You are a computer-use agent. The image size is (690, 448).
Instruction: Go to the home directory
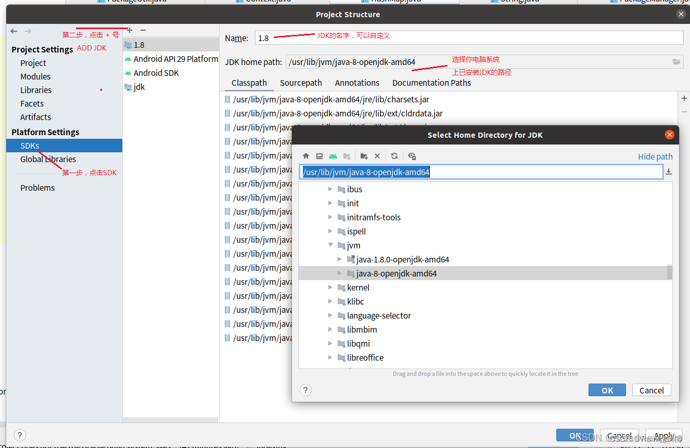pos(306,156)
